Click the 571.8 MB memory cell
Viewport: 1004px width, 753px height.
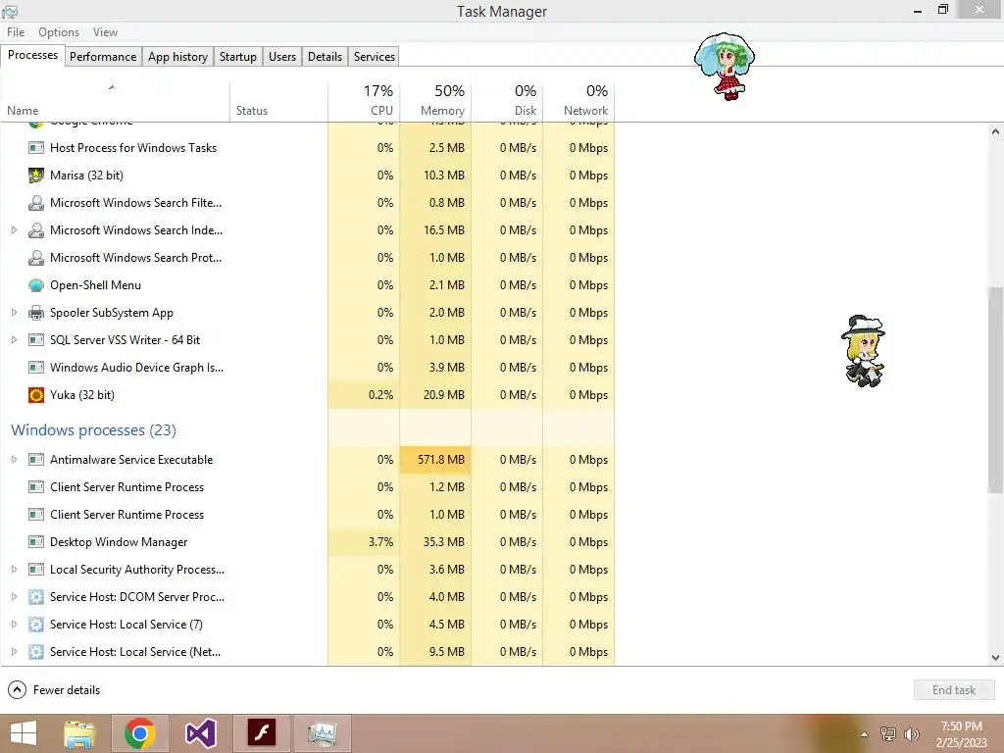(x=435, y=460)
